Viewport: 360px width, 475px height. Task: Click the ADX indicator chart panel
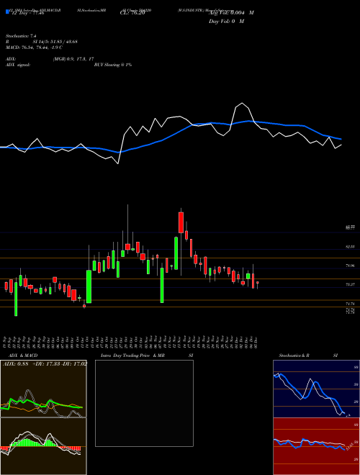click(x=43, y=389)
